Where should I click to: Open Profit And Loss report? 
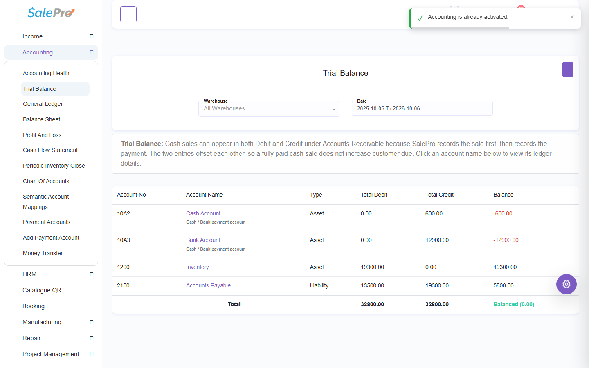click(42, 135)
